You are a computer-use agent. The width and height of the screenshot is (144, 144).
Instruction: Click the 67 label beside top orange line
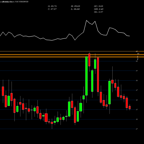(137, 52)
